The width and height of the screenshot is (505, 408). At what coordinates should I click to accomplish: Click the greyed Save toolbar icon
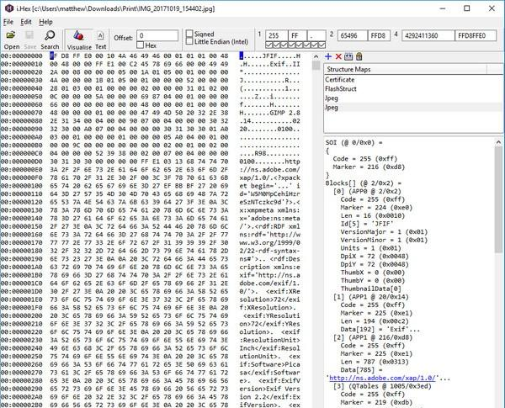pos(29,35)
